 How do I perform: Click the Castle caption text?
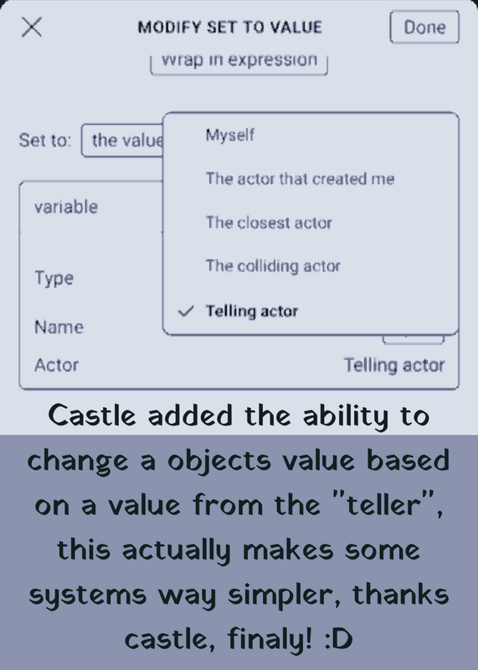(x=239, y=527)
